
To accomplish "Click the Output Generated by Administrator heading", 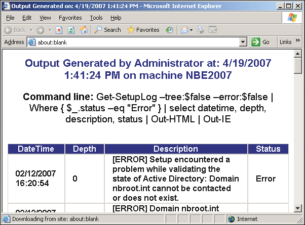I will click(x=148, y=69).
